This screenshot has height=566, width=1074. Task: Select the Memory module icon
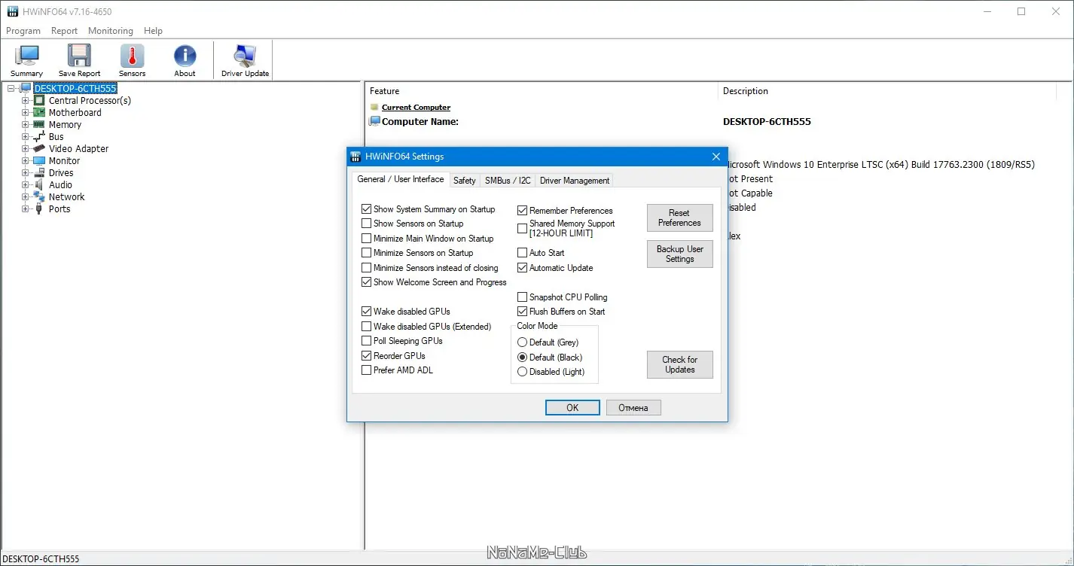pyautogui.click(x=39, y=125)
